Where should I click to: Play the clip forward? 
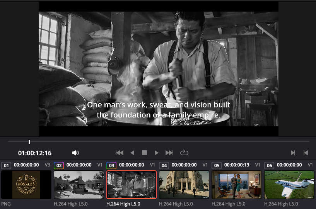pyautogui.click(x=156, y=153)
